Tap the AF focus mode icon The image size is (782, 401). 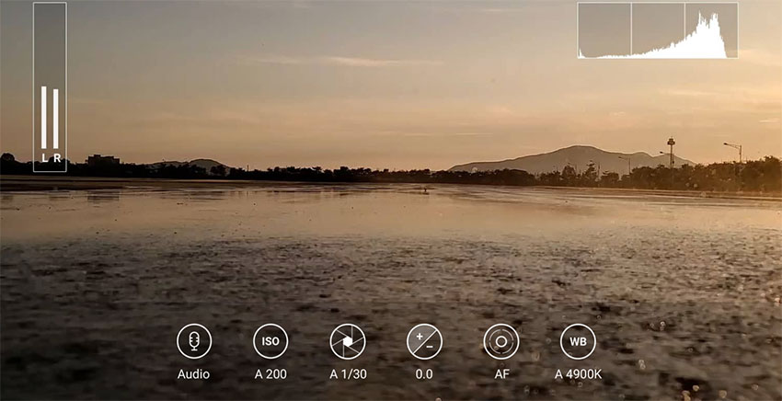[x=501, y=341]
